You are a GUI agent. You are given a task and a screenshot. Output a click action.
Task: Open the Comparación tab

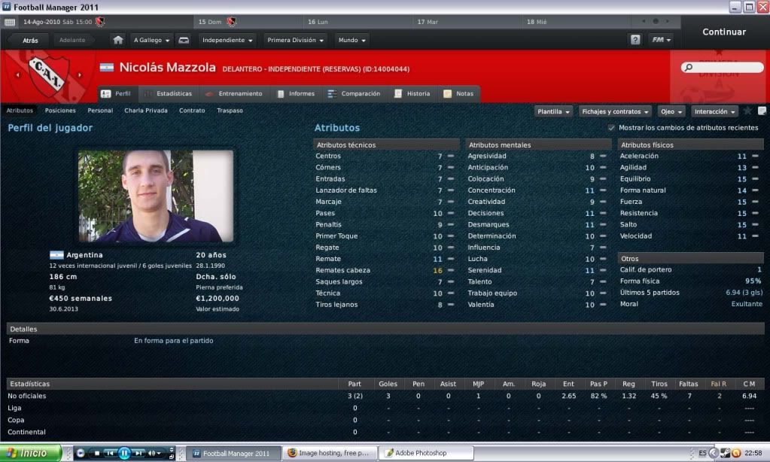[x=354, y=94]
